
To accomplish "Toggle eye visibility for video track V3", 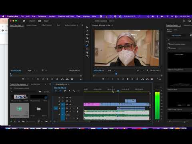I will tap(70, 98).
